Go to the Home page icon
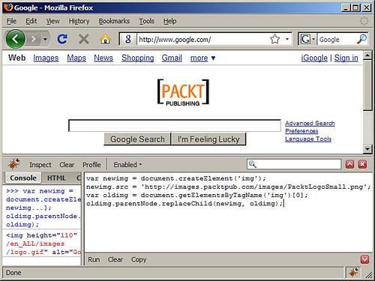The height and width of the screenshot is (281, 375). tap(105, 39)
